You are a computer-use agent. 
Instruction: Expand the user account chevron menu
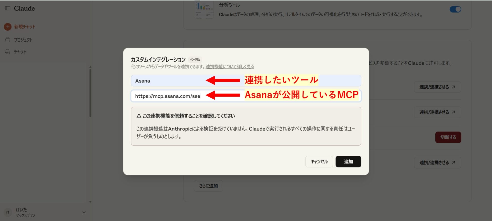coord(84,212)
